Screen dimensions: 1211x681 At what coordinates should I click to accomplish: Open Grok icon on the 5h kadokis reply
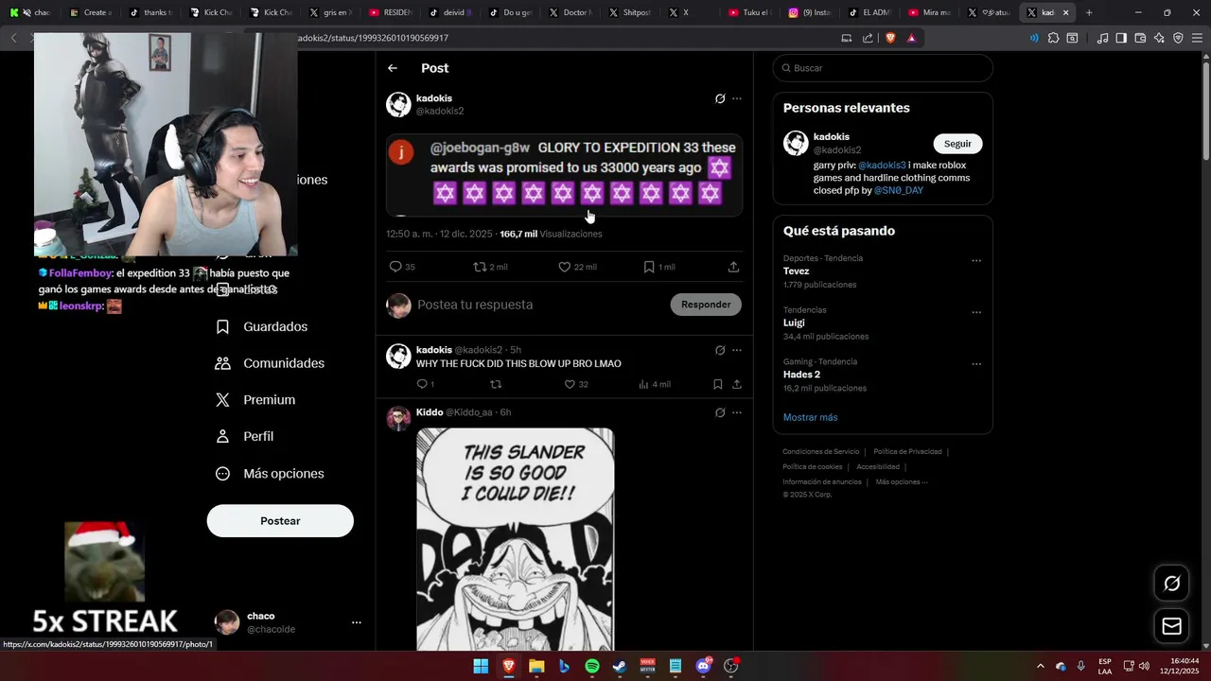[x=720, y=350]
